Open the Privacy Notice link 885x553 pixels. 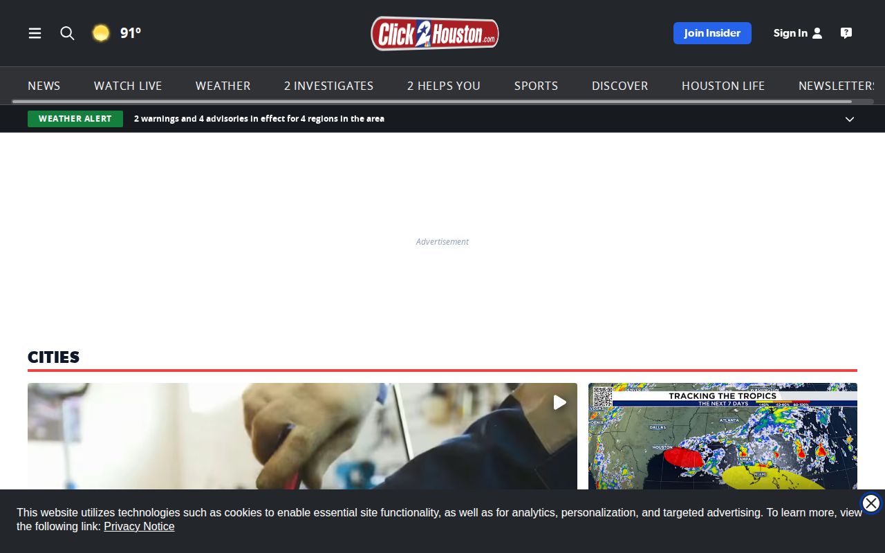(139, 527)
